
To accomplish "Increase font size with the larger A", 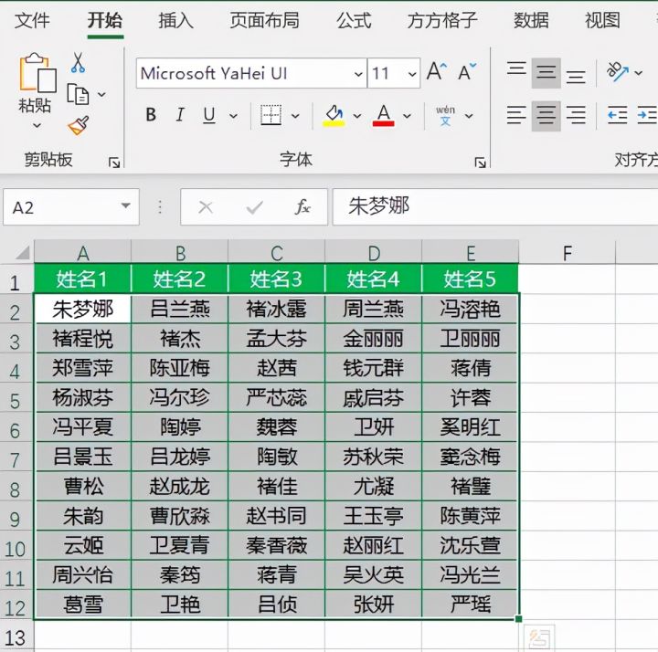I will [437, 72].
